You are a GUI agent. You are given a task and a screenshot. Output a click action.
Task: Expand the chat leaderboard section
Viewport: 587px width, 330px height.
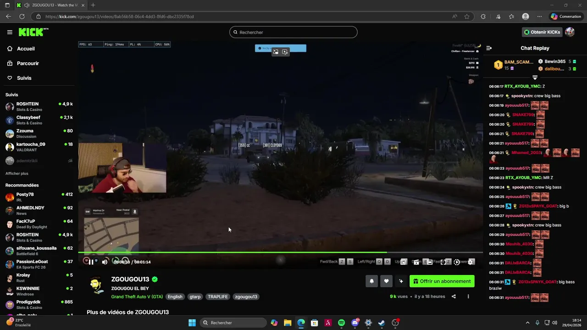[x=535, y=77]
